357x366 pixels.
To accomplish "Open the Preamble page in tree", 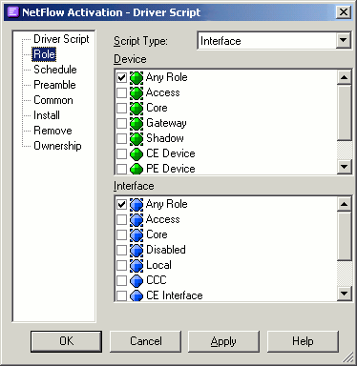I will click(54, 85).
